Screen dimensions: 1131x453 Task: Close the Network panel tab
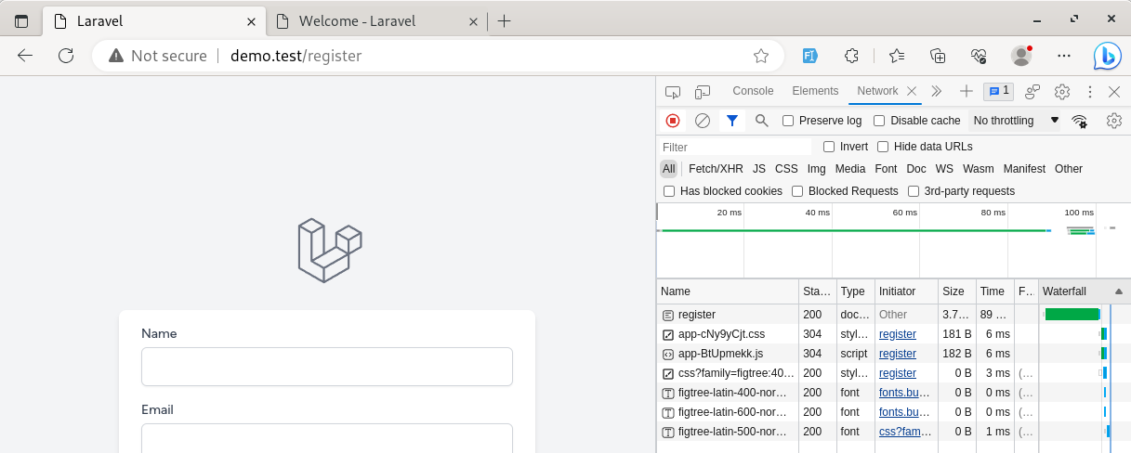click(912, 91)
